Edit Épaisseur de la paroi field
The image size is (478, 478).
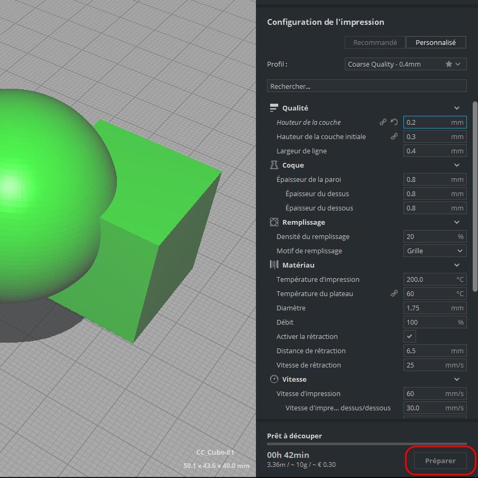[435, 180]
